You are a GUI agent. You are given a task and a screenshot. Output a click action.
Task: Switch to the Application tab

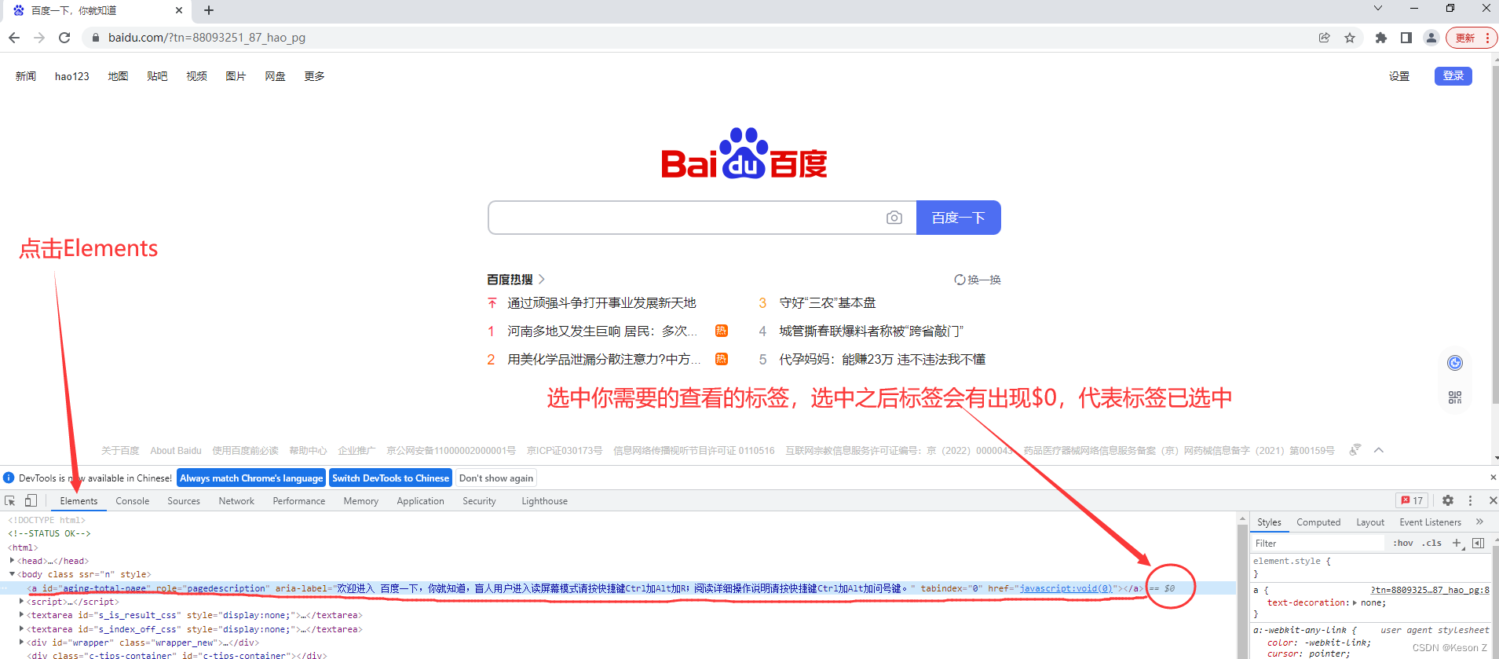[x=420, y=501]
